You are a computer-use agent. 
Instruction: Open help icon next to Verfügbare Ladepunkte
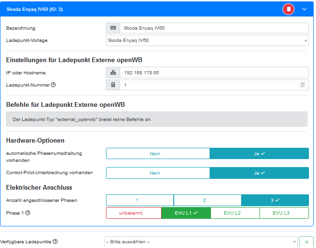(55, 242)
